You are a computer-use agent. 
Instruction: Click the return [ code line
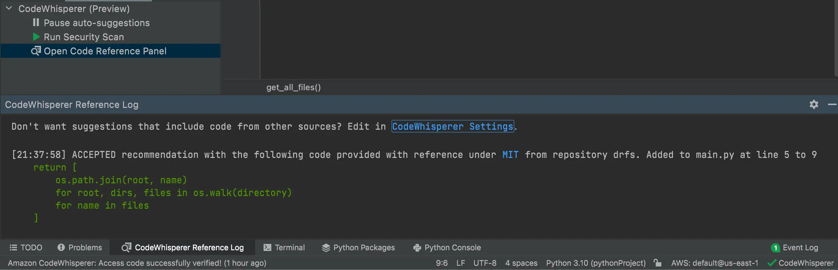[x=55, y=167]
